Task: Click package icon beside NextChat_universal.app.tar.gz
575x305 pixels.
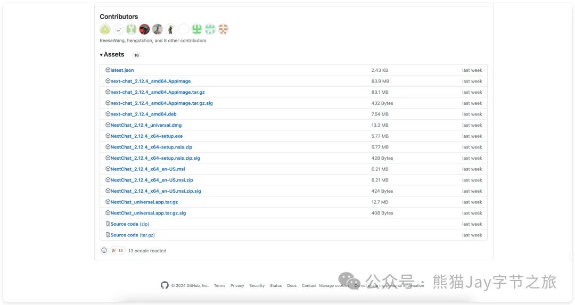Action: [x=108, y=202]
